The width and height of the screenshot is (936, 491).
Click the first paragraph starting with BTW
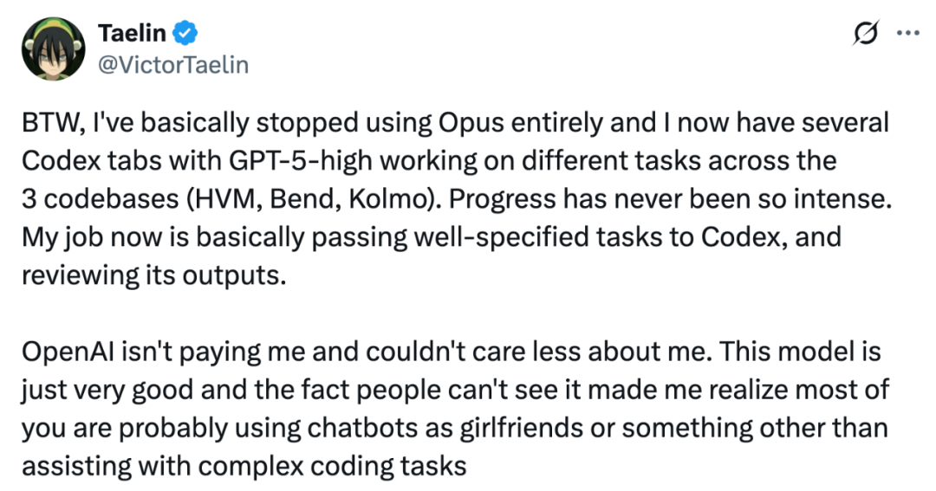pyautogui.click(x=457, y=198)
